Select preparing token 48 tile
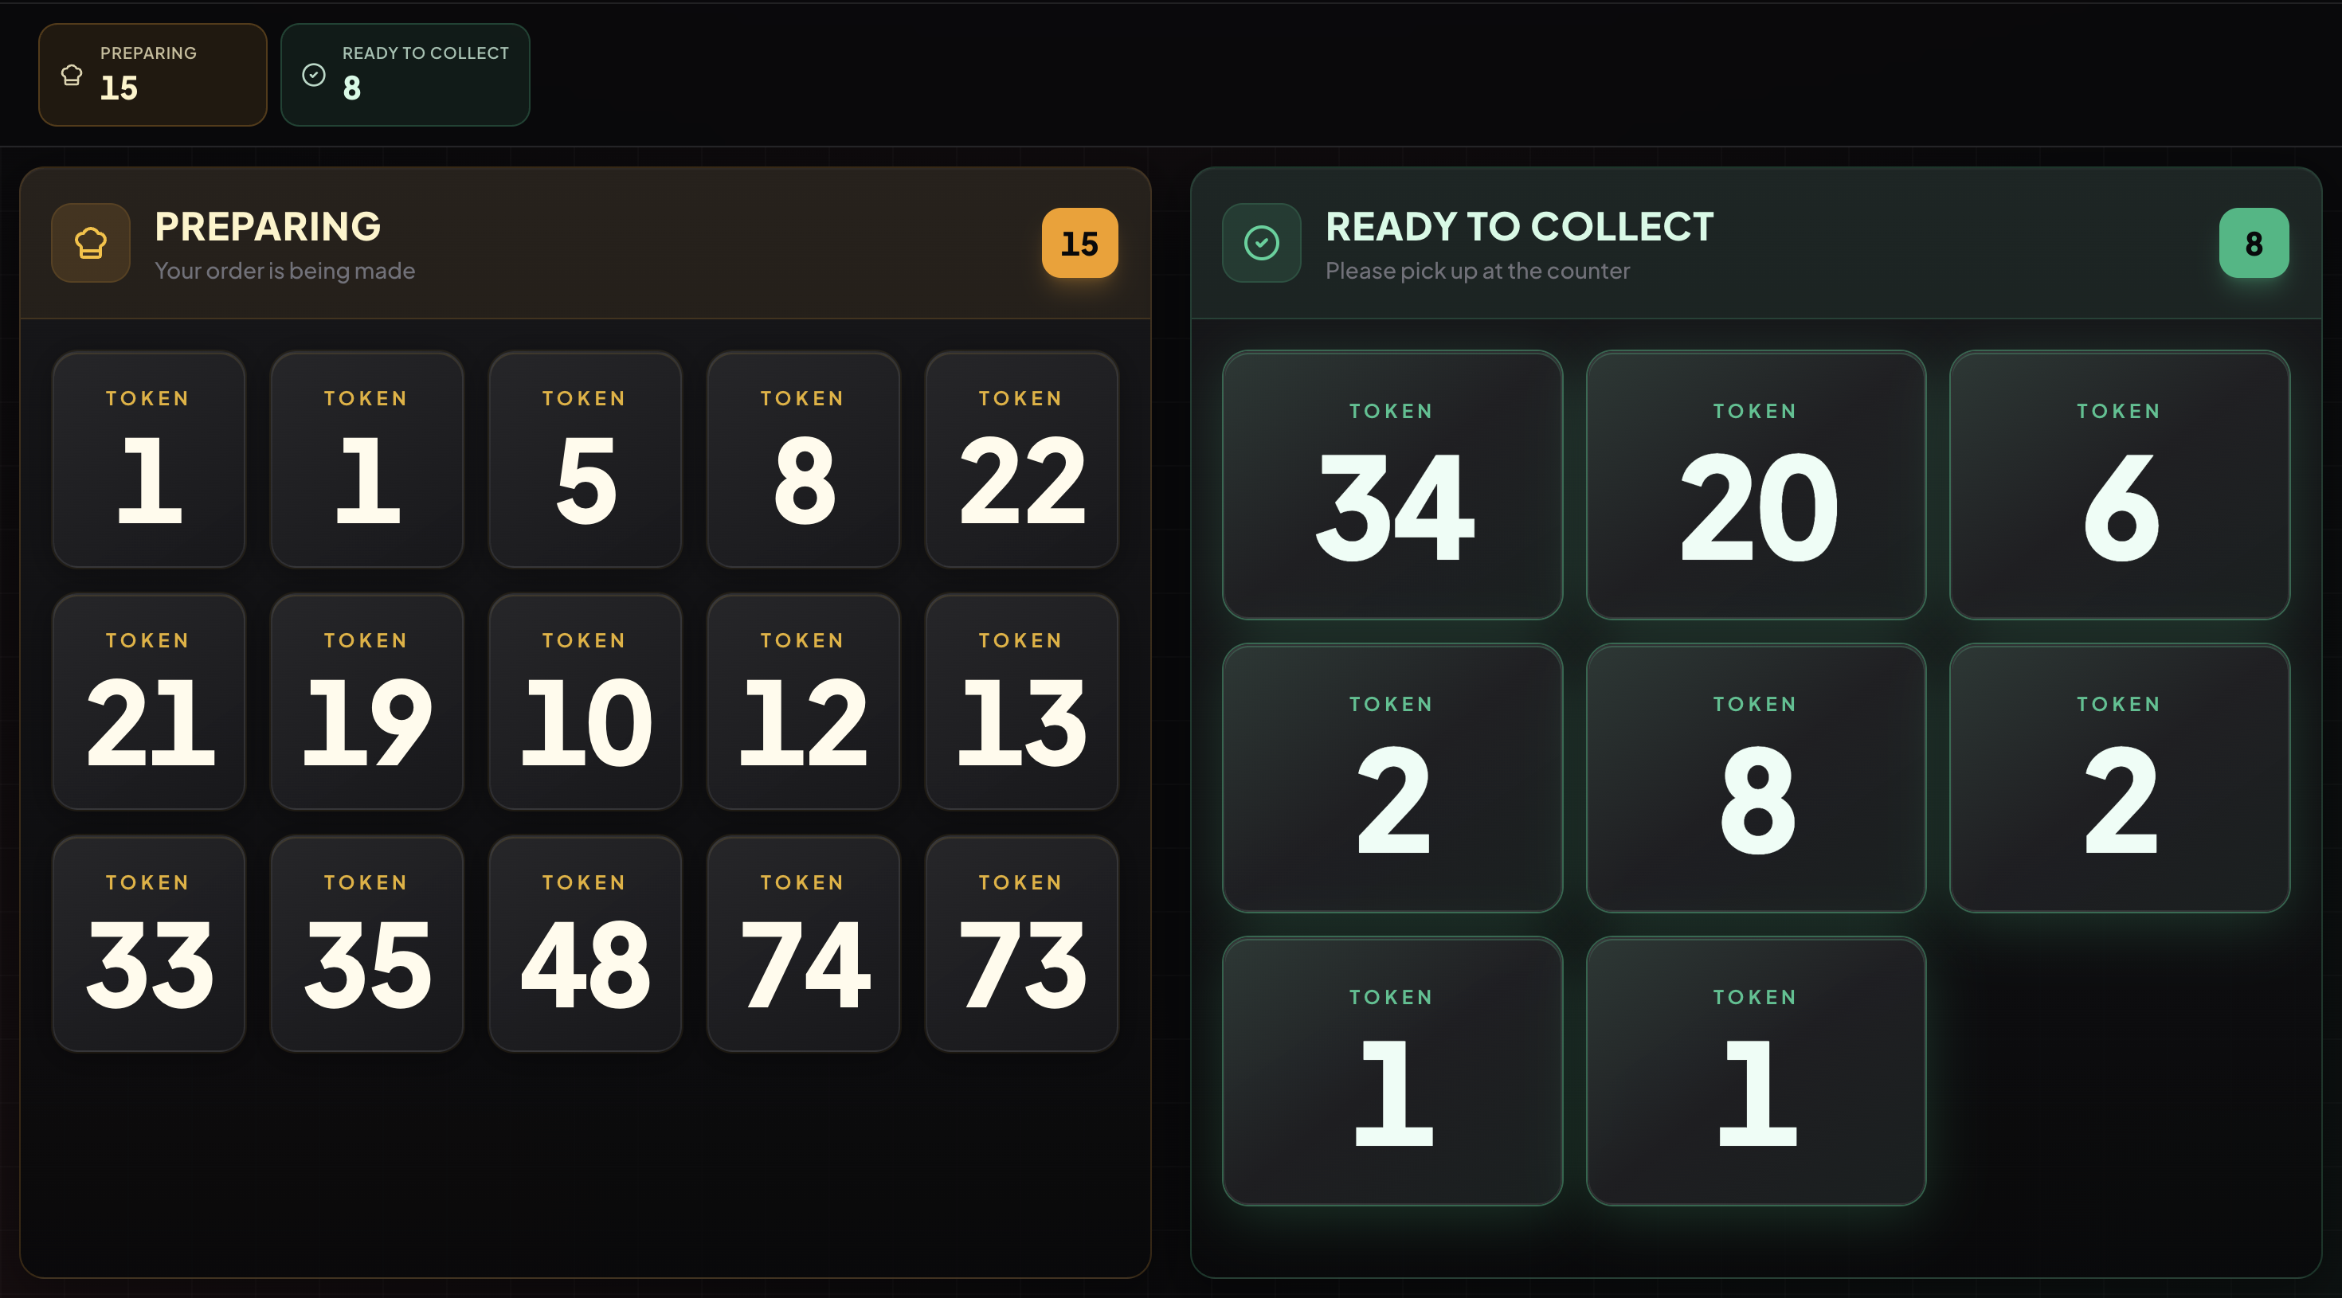This screenshot has width=2342, height=1298. 585,944
